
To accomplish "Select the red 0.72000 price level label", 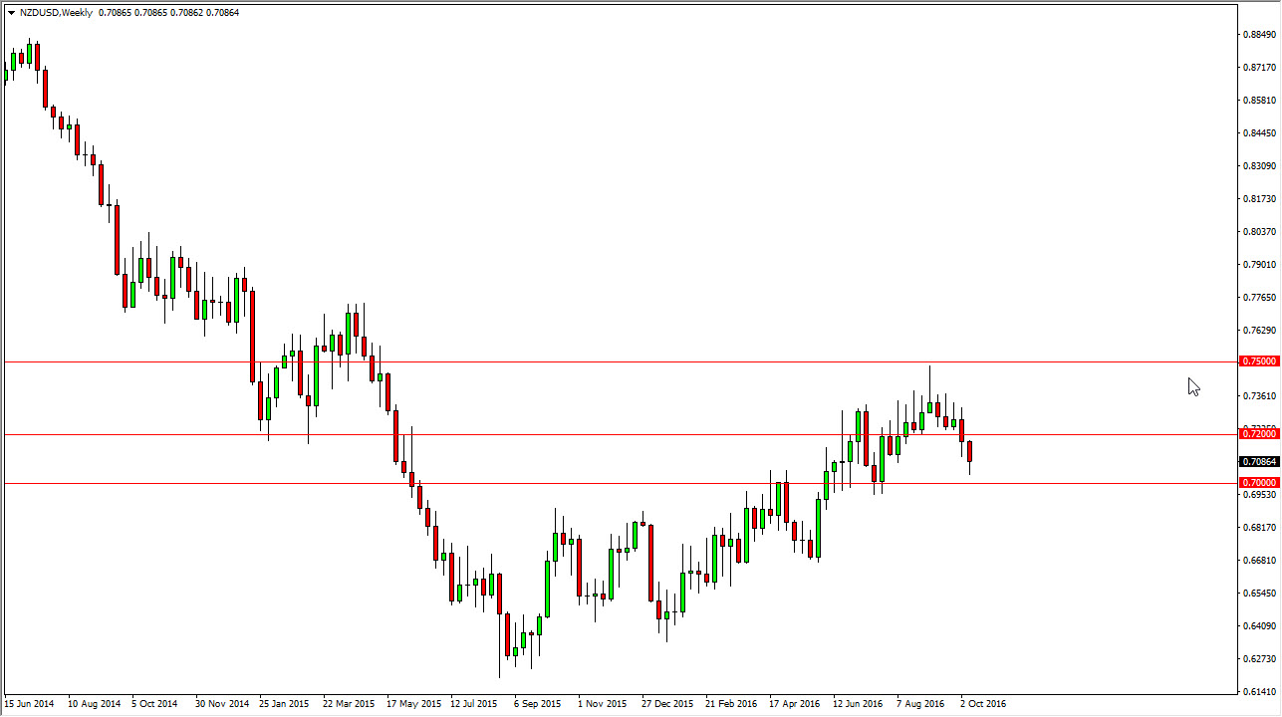I will point(1261,433).
